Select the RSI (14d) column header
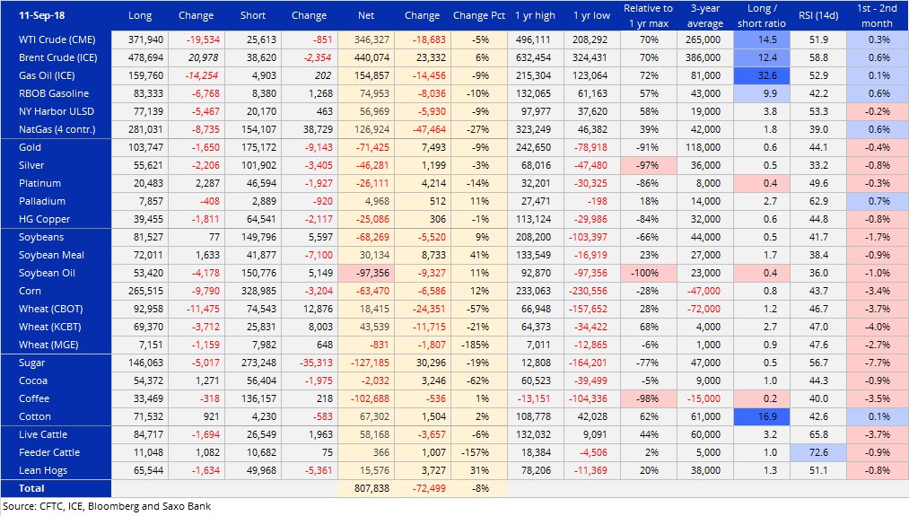Screen dimensions: 909x516 pos(818,16)
